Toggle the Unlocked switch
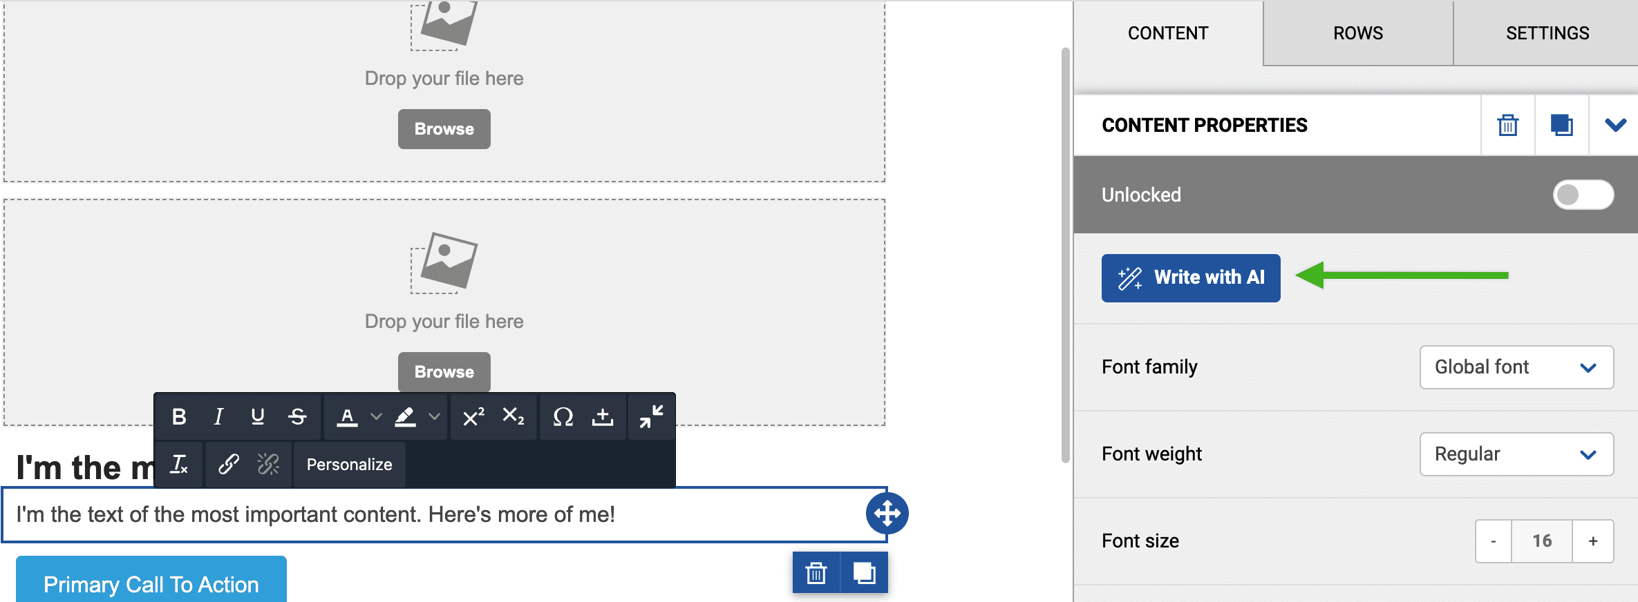 [x=1583, y=195]
